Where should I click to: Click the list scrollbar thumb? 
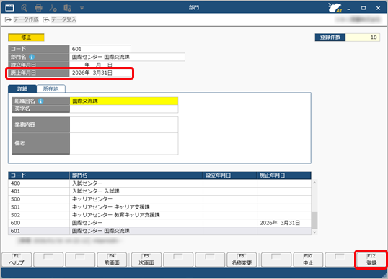(x=314, y=220)
